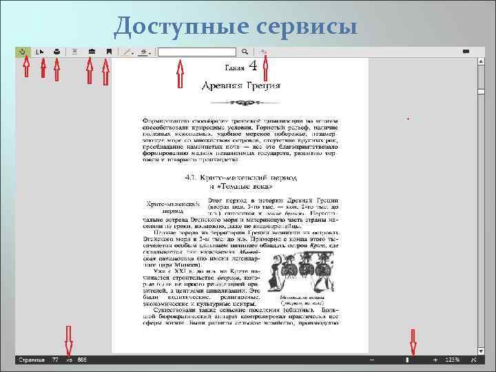Open the table of contents icon

pos(74,52)
